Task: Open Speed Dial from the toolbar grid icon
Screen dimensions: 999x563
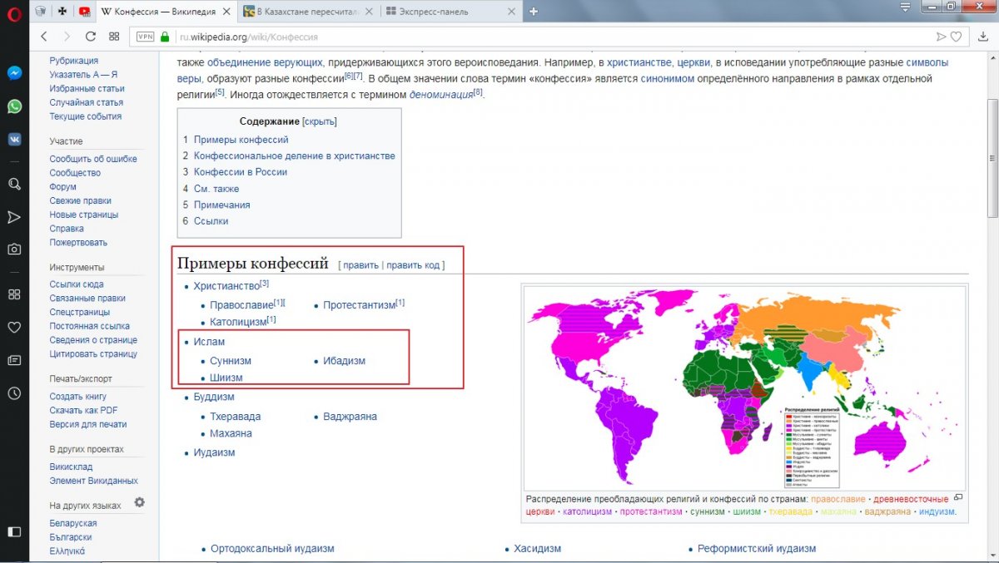Action: (115, 37)
